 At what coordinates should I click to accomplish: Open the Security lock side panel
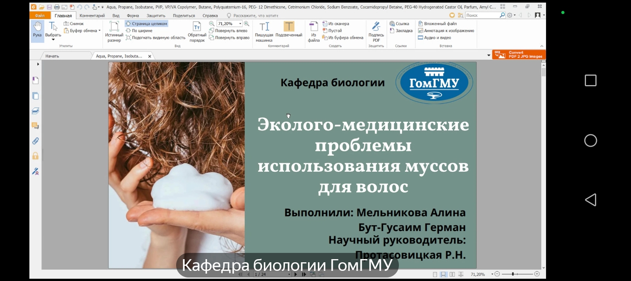click(x=35, y=156)
